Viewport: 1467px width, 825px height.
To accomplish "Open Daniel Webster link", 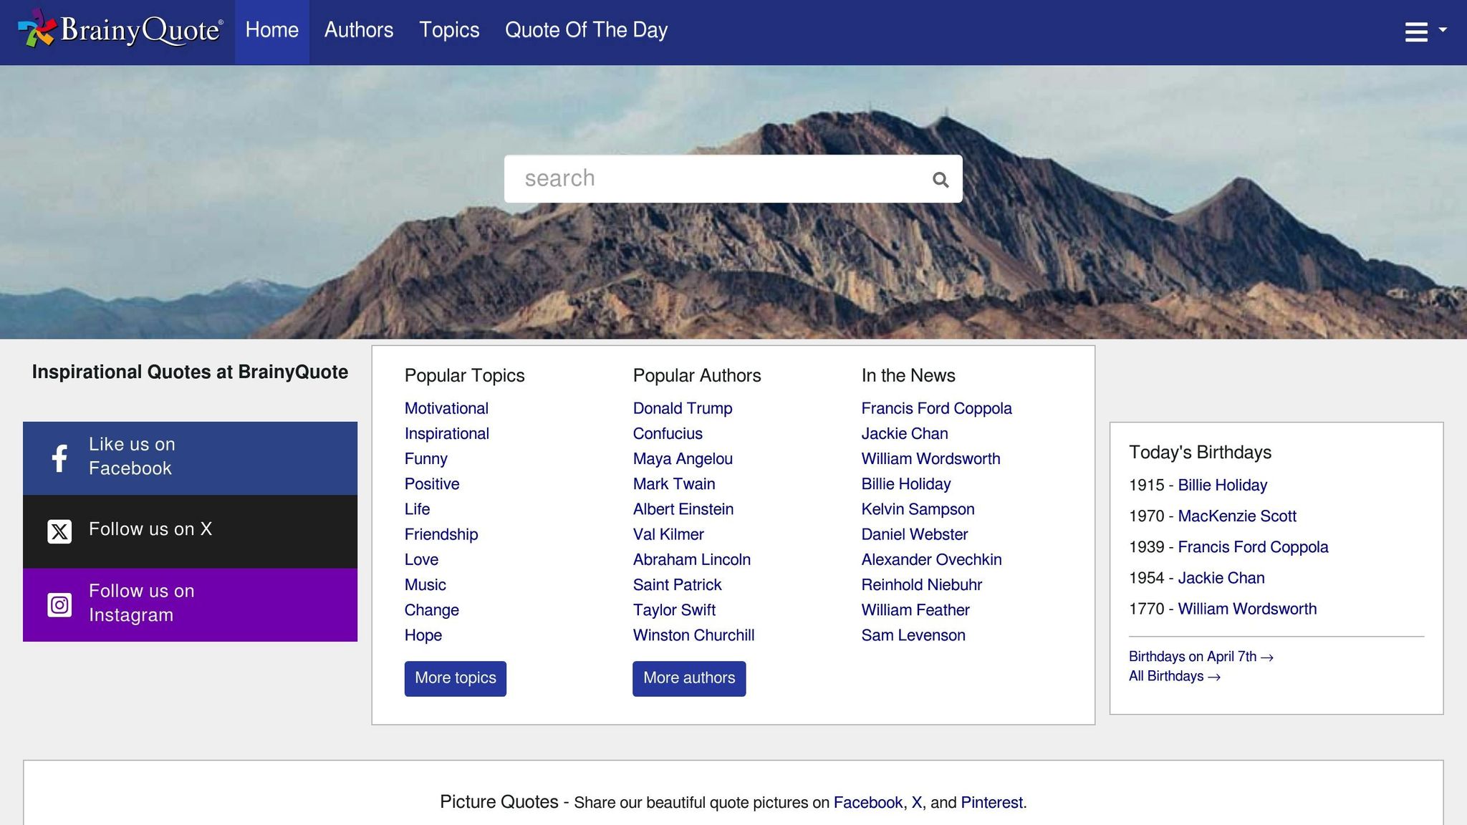I will point(914,534).
